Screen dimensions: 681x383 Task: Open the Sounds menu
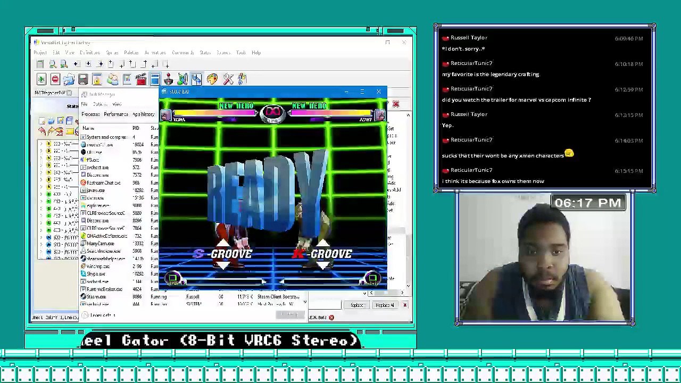223,53
